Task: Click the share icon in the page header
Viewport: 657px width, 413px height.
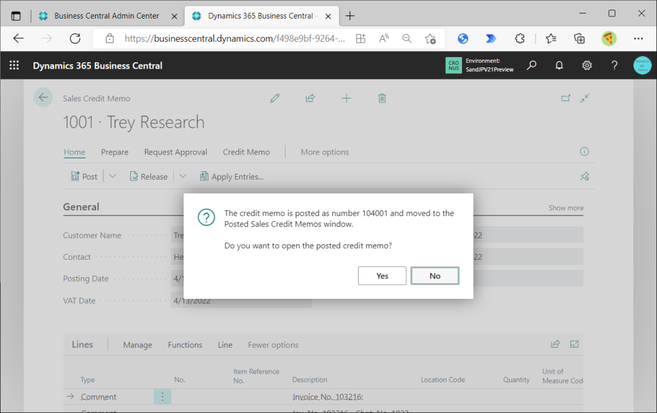Action: pyautogui.click(x=310, y=98)
